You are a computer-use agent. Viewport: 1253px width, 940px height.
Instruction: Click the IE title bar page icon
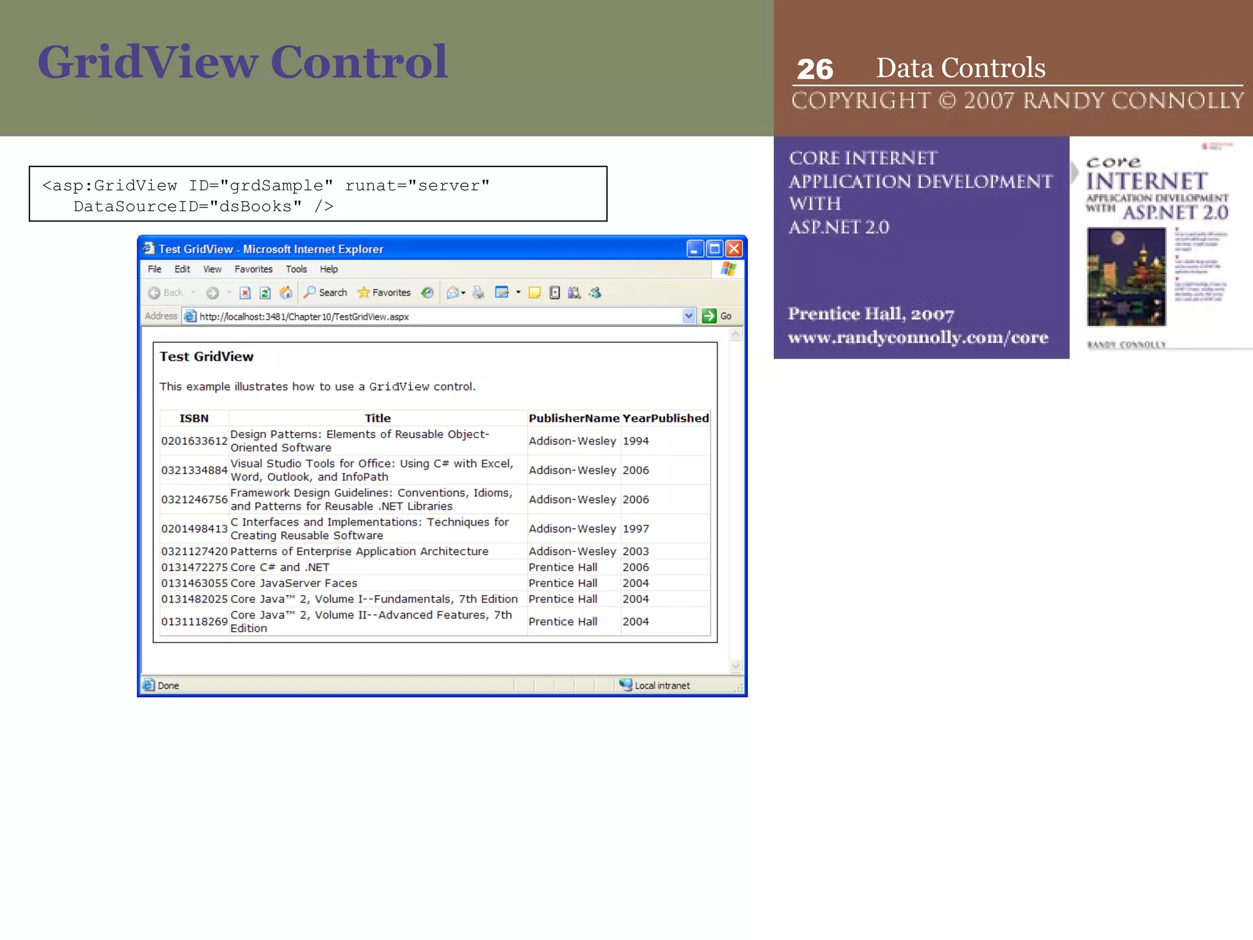click(149, 248)
